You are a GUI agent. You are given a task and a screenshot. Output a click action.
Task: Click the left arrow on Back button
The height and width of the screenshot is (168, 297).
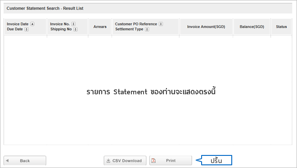(x=7, y=161)
